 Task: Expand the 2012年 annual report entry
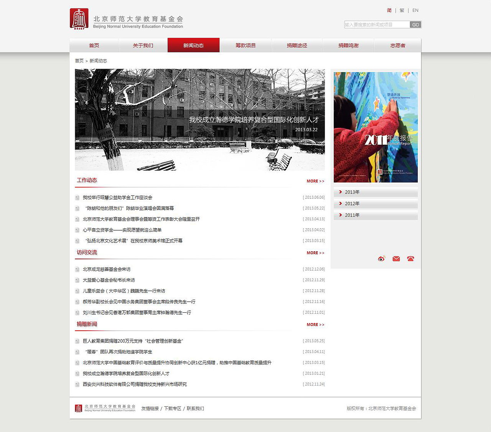[376, 203]
